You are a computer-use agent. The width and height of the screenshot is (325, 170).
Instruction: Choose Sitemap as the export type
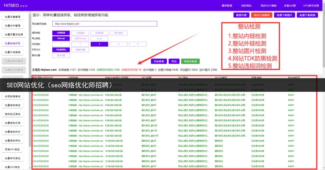pos(61,38)
